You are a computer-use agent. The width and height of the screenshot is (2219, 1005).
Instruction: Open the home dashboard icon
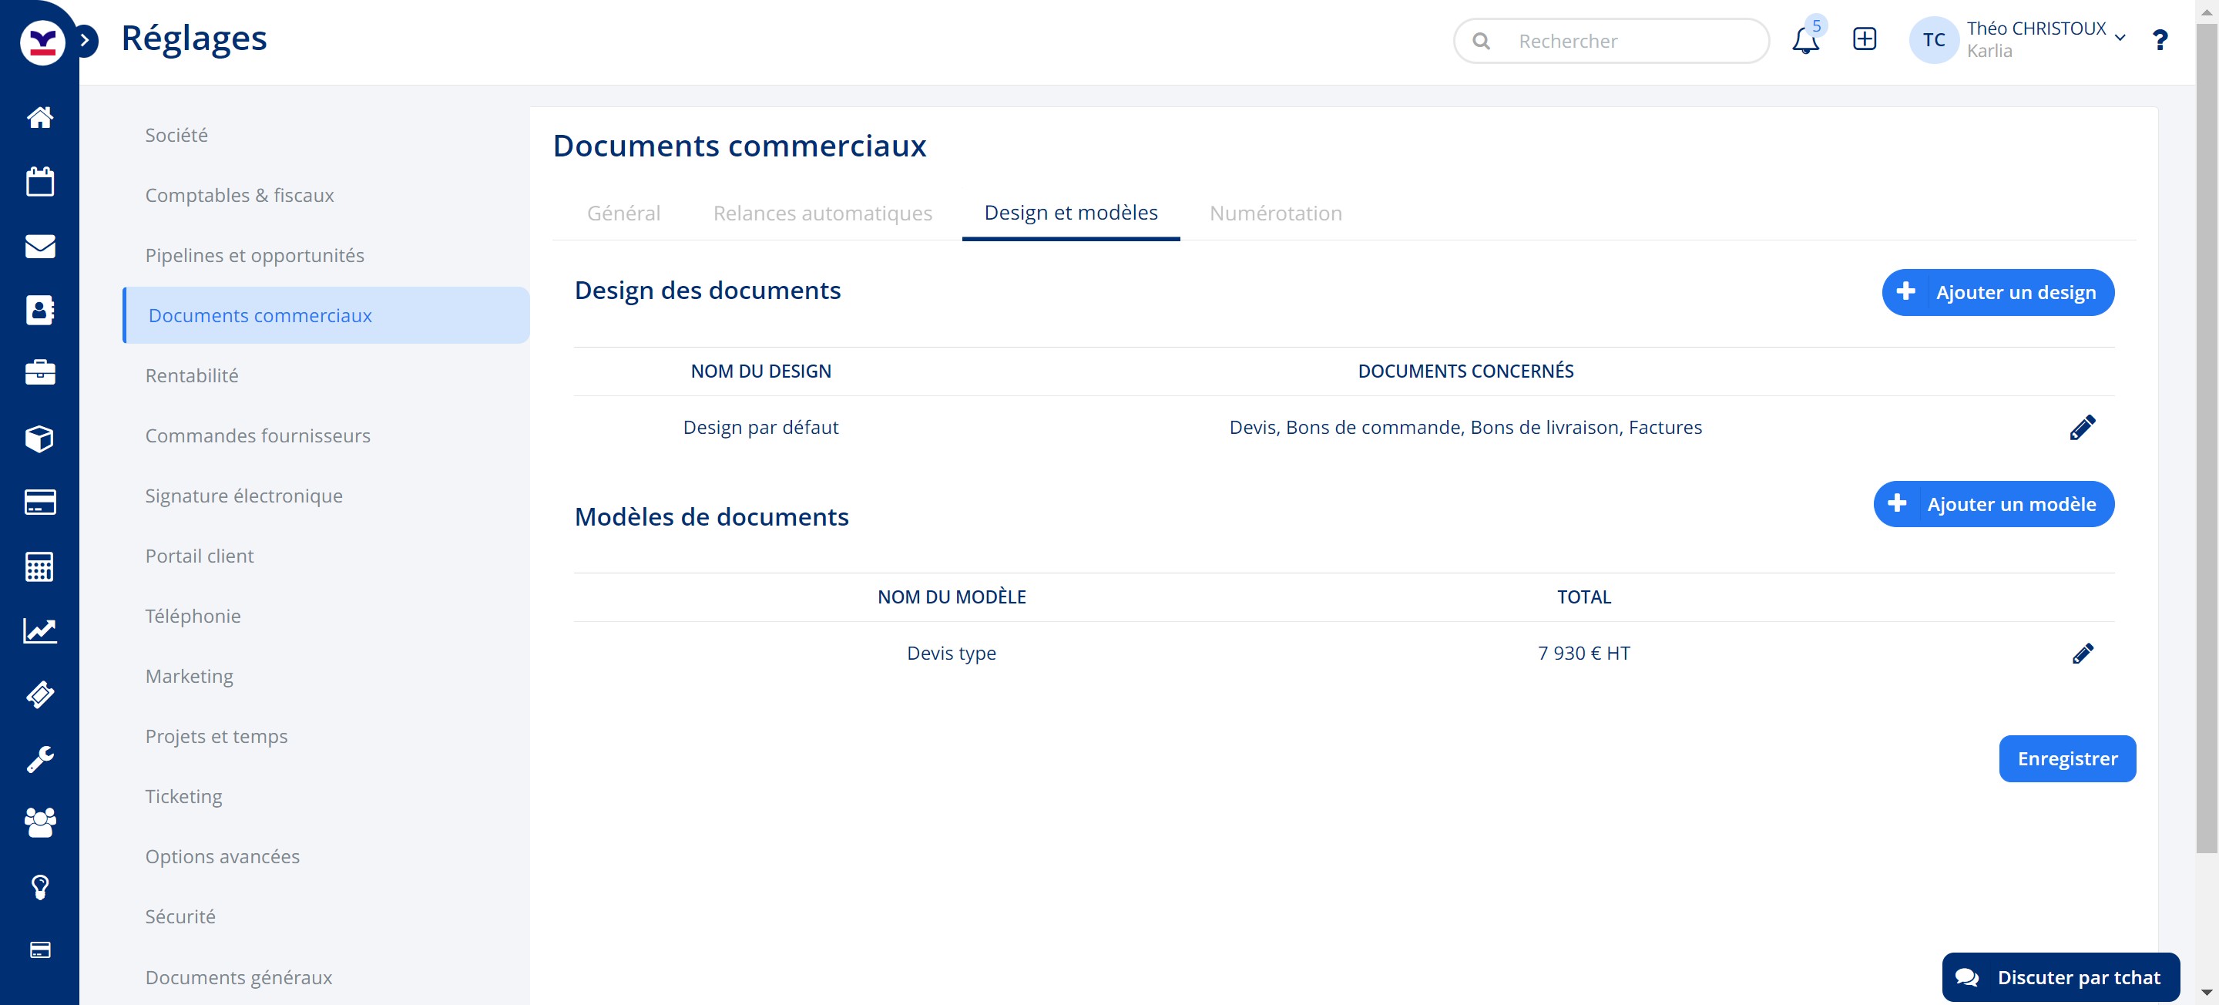click(x=39, y=117)
